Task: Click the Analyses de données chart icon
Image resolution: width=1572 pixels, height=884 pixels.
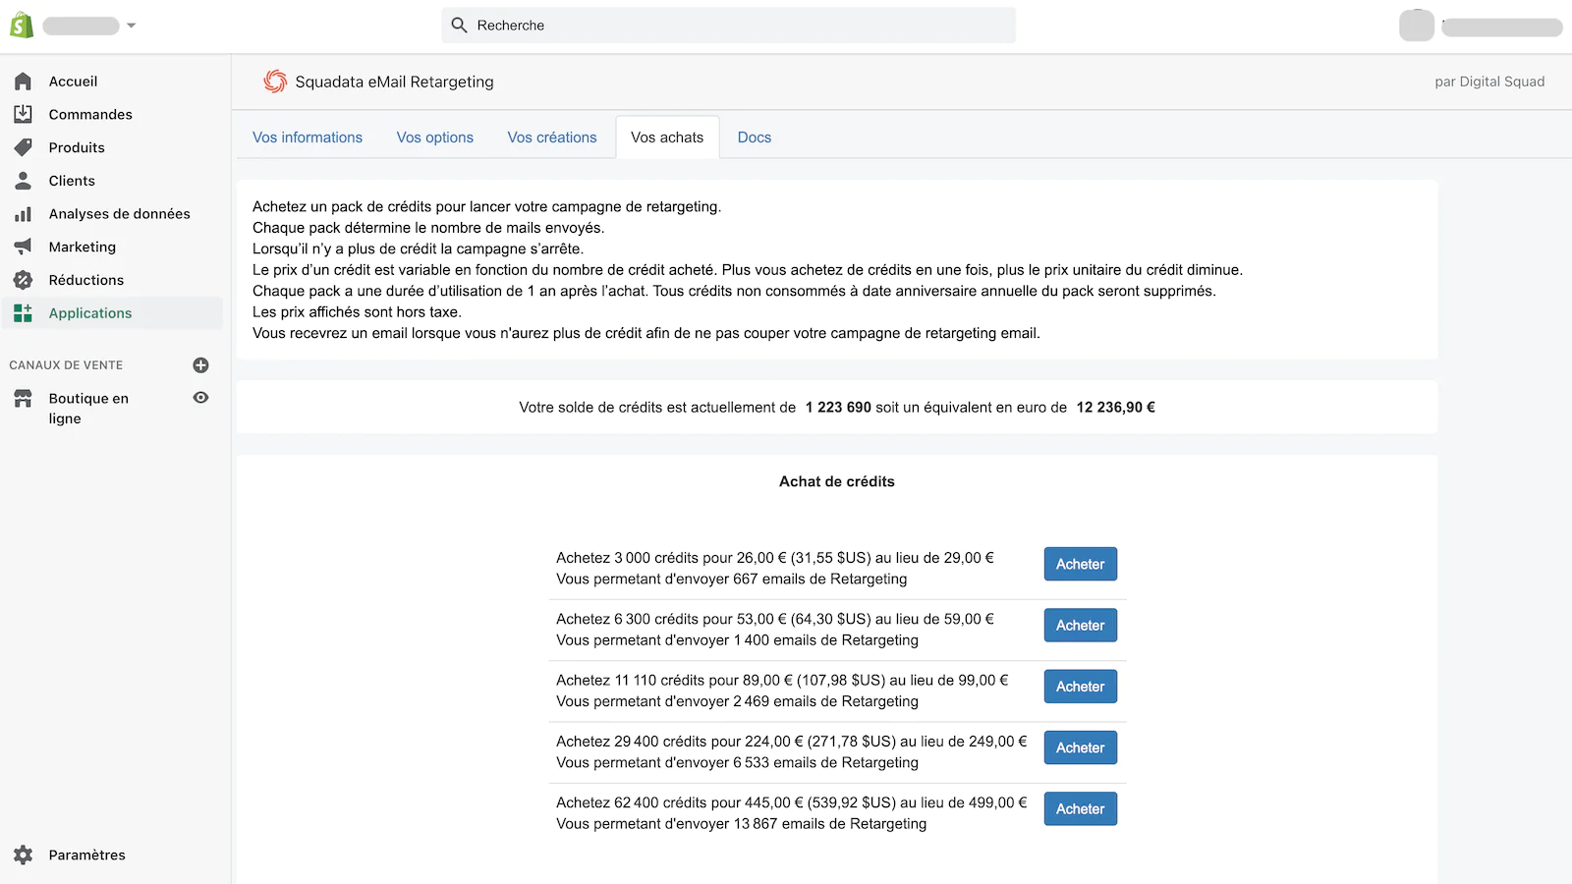Action: (23, 214)
